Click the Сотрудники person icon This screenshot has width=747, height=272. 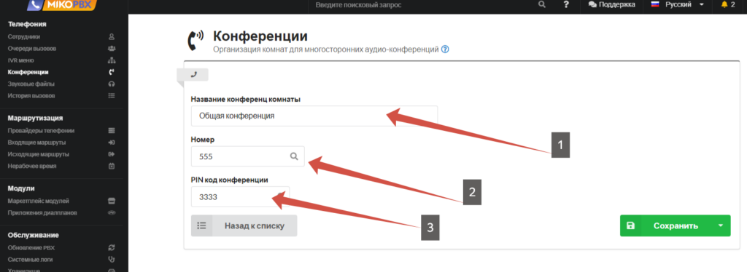click(112, 36)
